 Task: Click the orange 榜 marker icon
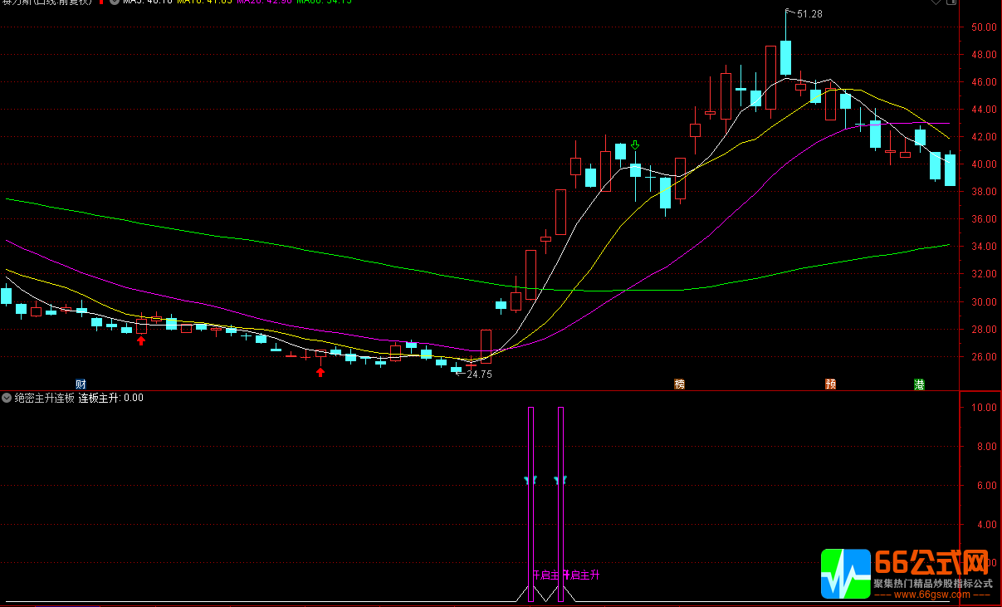click(680, 384)
